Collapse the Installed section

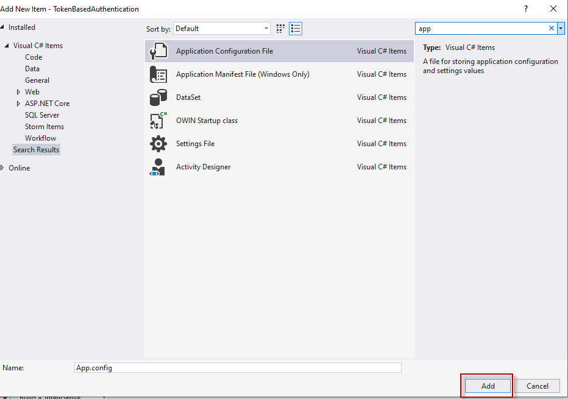2,27
